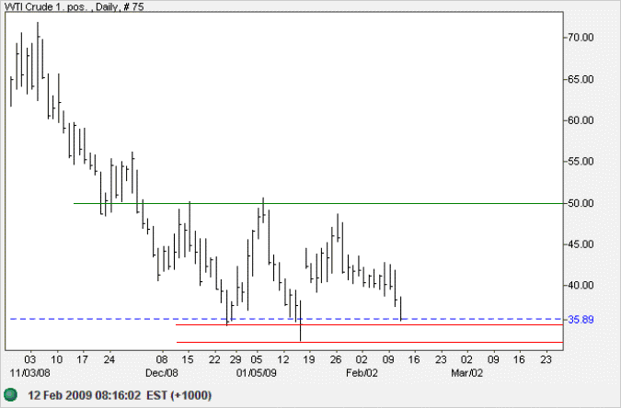621x408 pixels.
Task: Click the 65.00 price axis label
Action: point(581,79)
